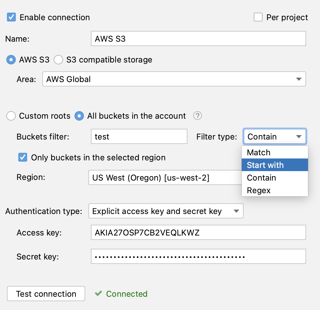320x310 pixels.
Task: Open the help tooltip for bucket options
Action: [x=197, y=116]
